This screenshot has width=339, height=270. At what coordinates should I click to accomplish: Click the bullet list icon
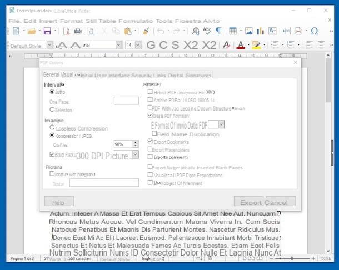click(275, 45)
